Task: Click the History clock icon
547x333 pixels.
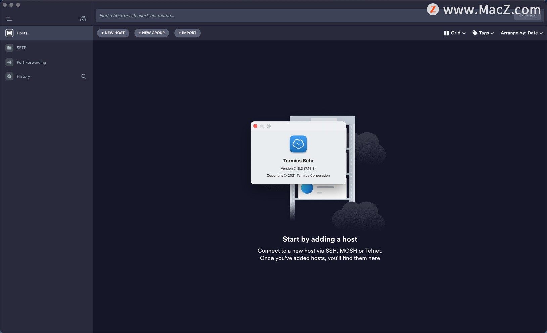Action: click(x=9, y=76)
